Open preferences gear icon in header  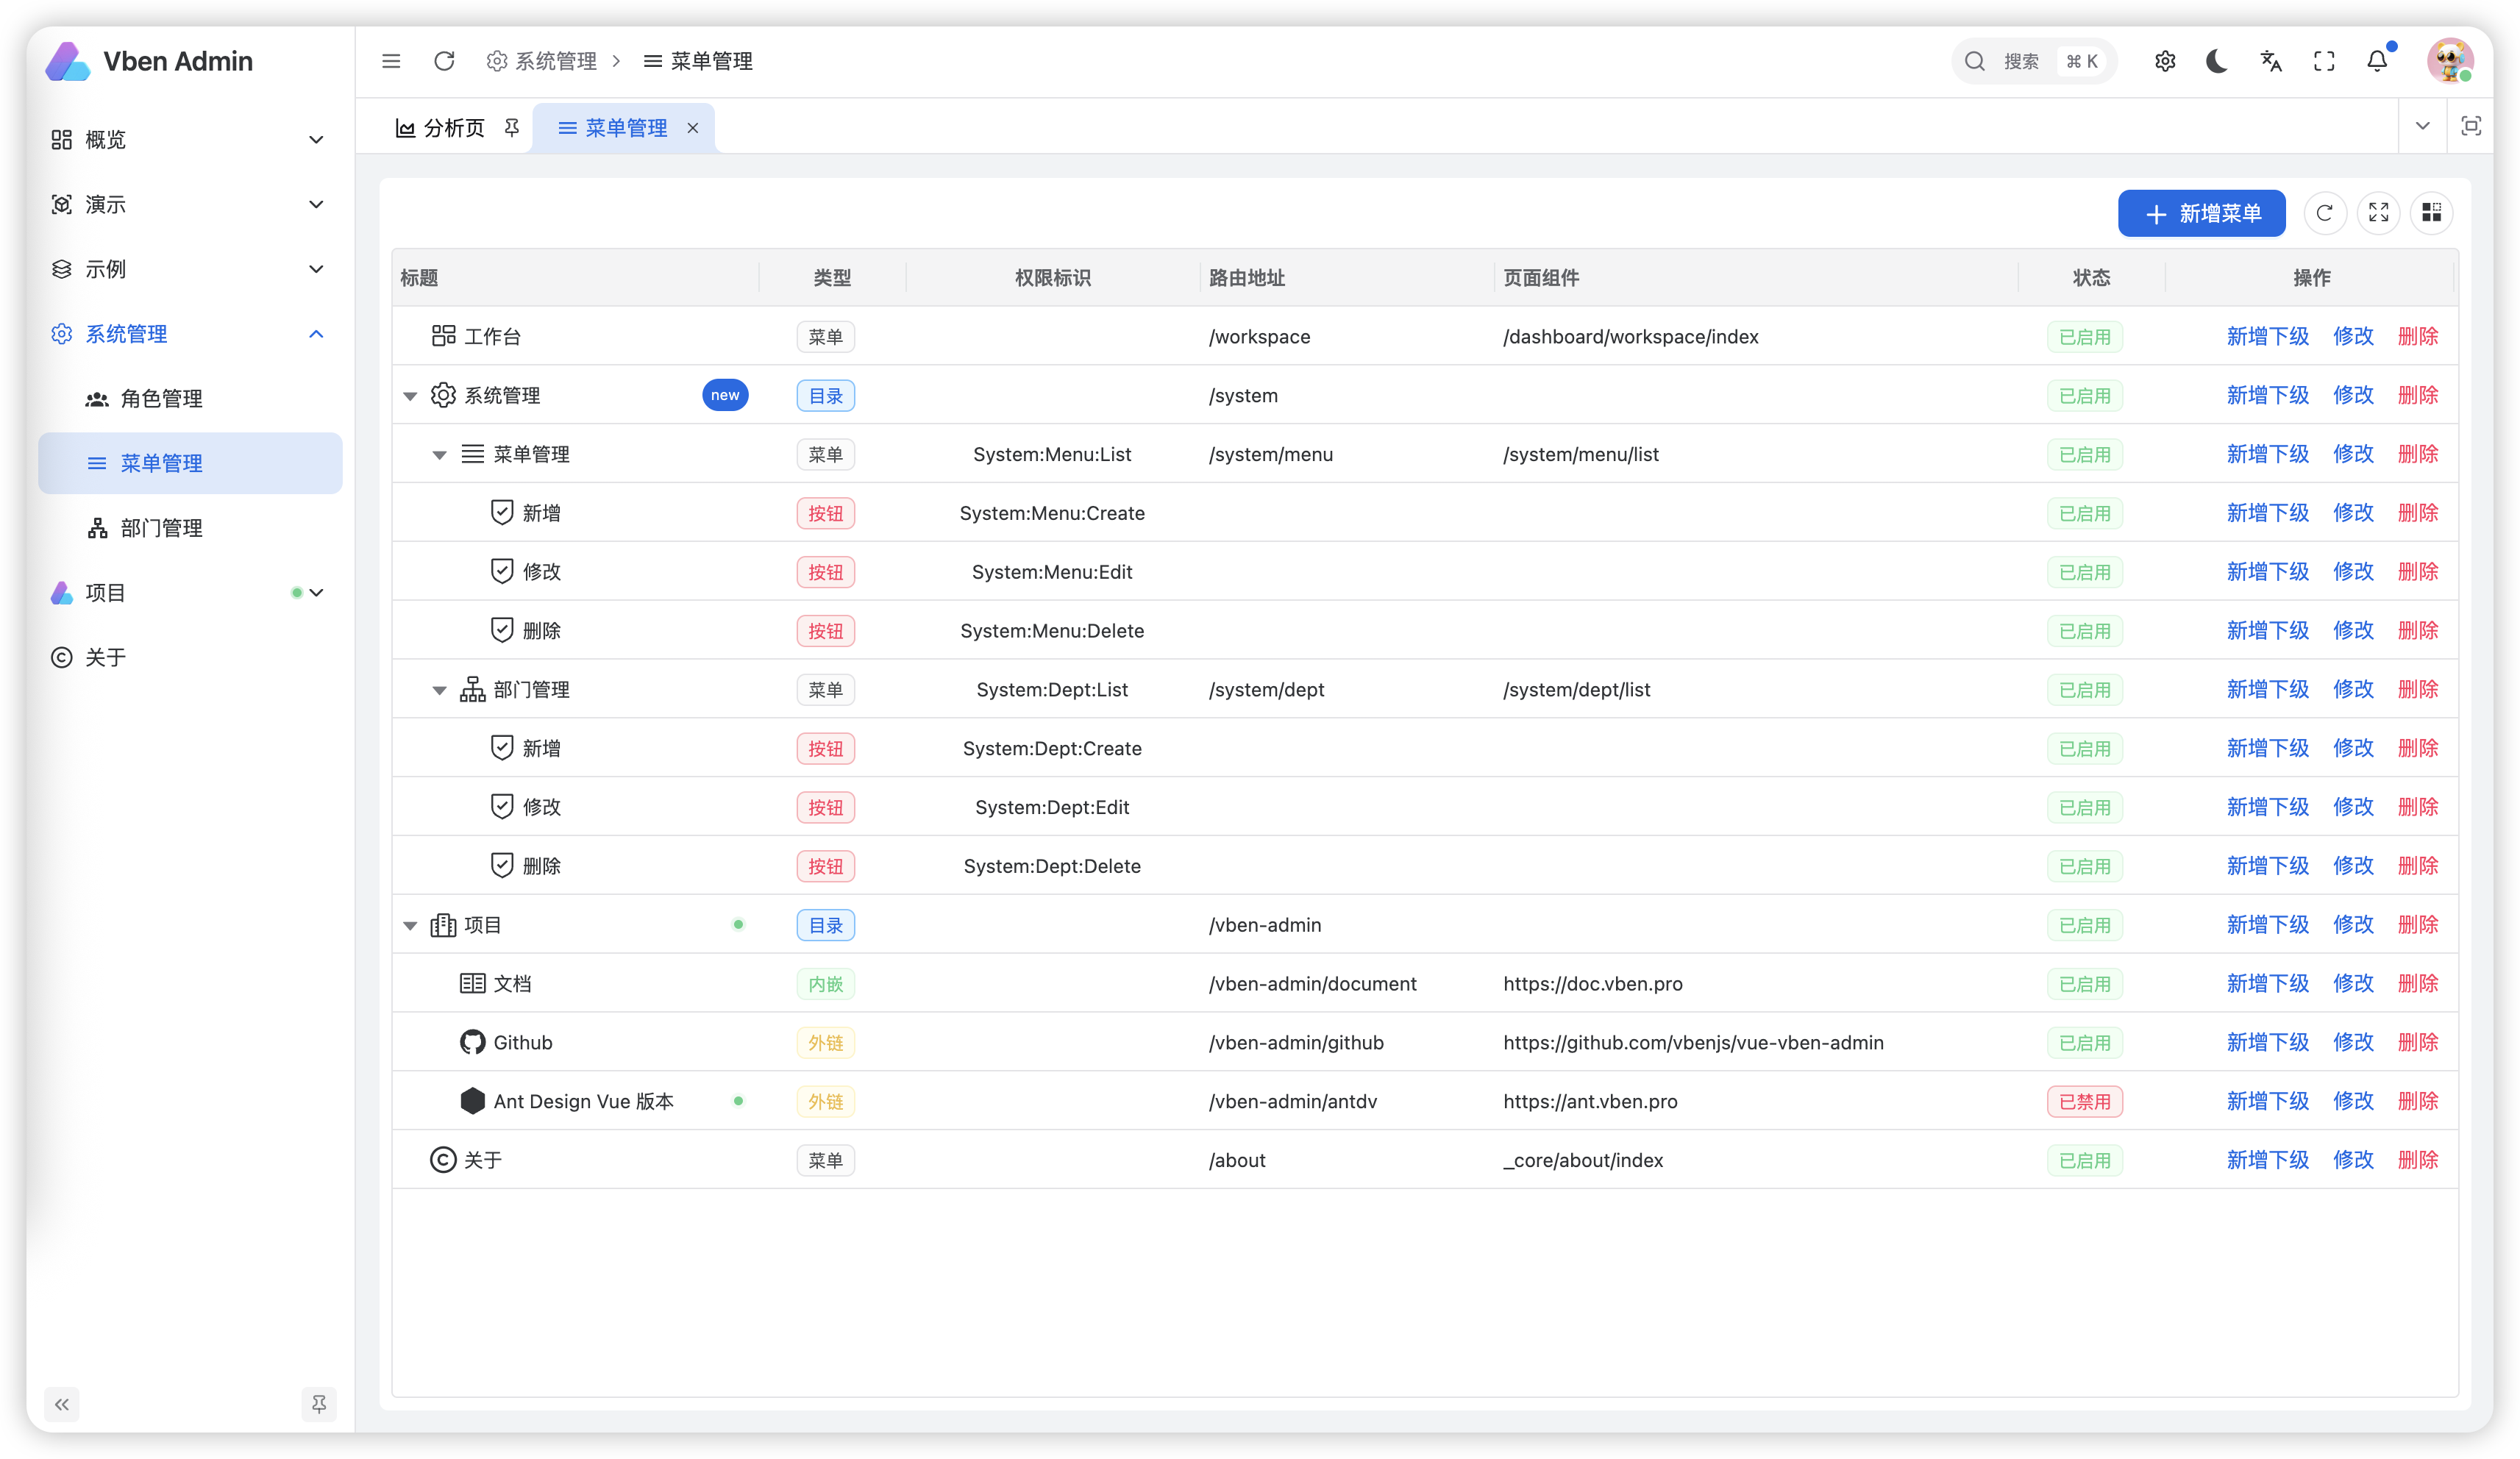pos(2164,61)
